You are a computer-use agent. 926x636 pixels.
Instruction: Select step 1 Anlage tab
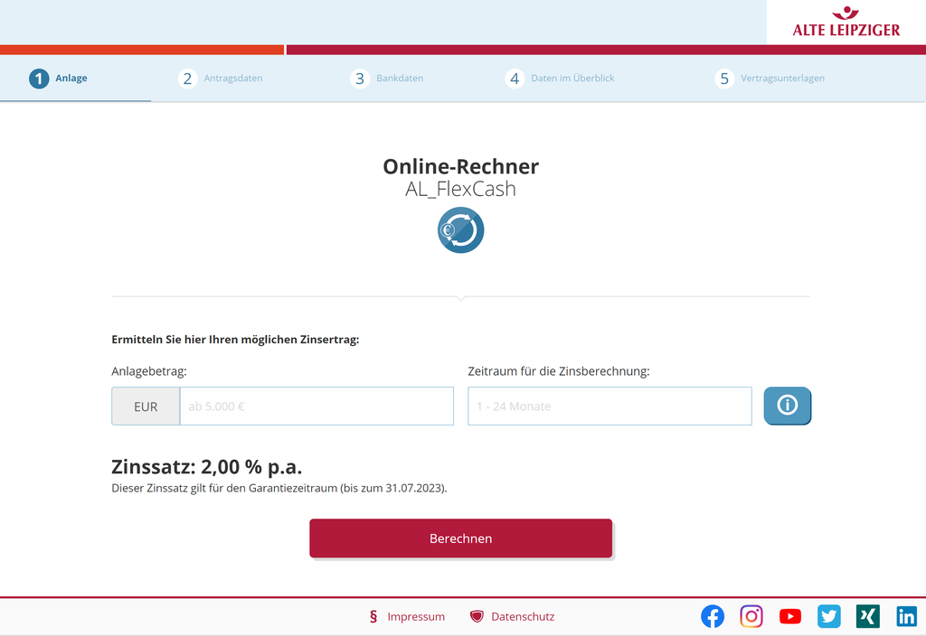point(58,79)
